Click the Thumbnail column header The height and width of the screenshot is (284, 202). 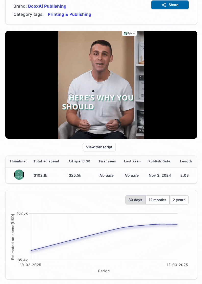18,161
